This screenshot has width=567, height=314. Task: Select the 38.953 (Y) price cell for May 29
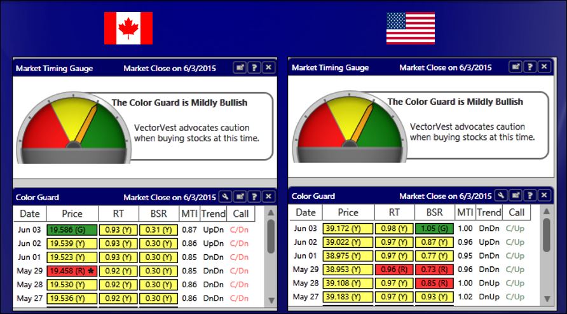pyautogui.click(x=348, y=270)
